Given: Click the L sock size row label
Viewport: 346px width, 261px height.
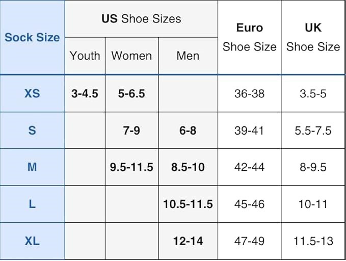Looking at the screenshot, I should pos(32,204).
